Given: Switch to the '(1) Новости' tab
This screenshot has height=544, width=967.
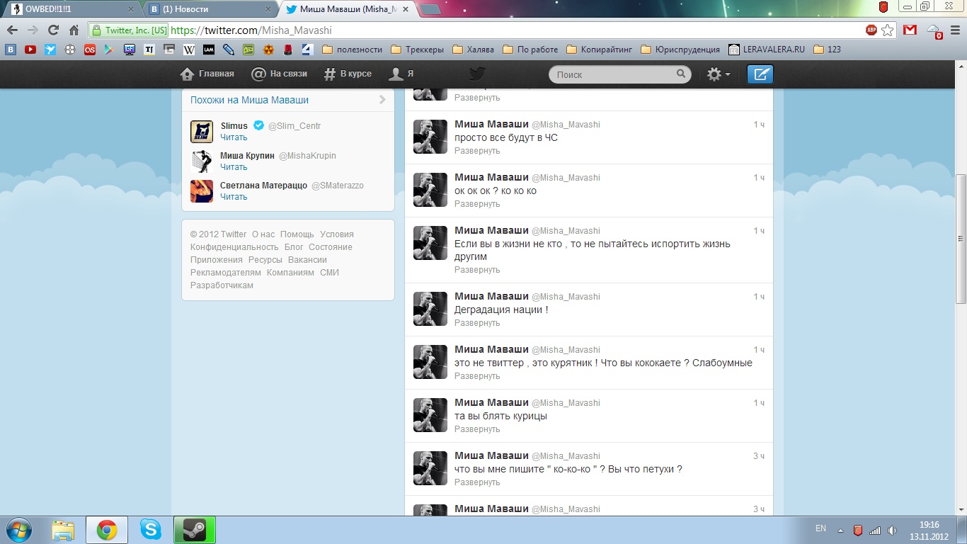Looking at the screenshot, I should click(210, 9).
